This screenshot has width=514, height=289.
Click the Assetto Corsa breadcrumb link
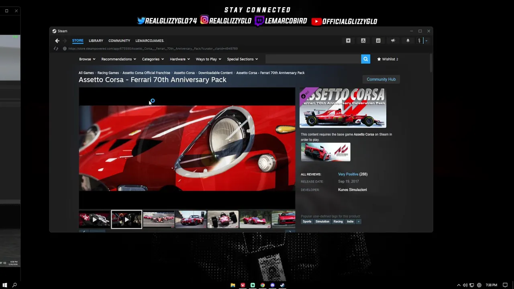tap(184, 73)
